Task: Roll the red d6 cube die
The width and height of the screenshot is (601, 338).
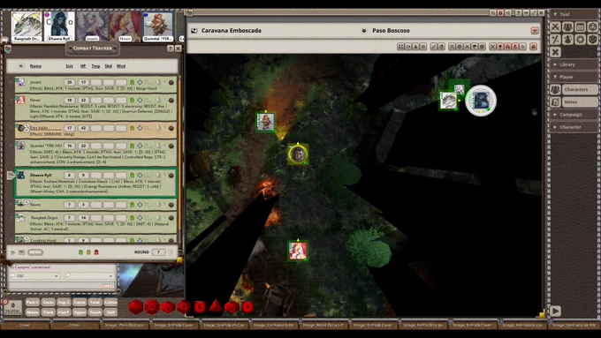Action: coord(200,307)
